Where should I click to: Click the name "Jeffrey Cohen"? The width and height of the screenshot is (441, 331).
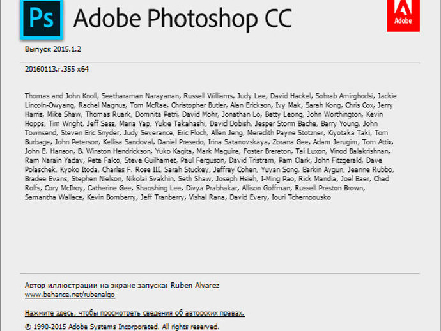(235, 169)
